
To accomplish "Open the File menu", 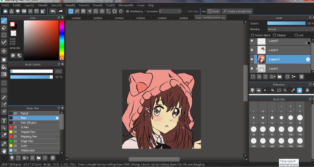I will tap(6, 5).
